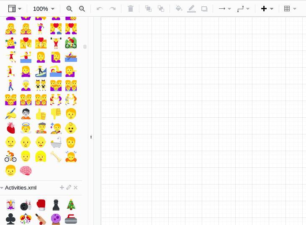
Task: Close the Activities.xml library
Action: [75, 187]
